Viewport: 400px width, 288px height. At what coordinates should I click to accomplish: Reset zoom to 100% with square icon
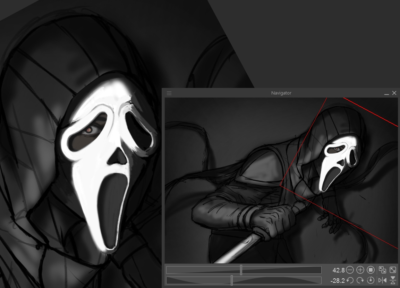371,270
